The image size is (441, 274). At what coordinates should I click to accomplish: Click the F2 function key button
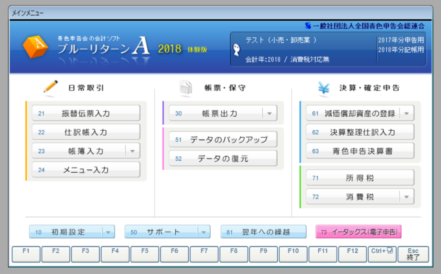pyautogui.click(x=56, y=254)
